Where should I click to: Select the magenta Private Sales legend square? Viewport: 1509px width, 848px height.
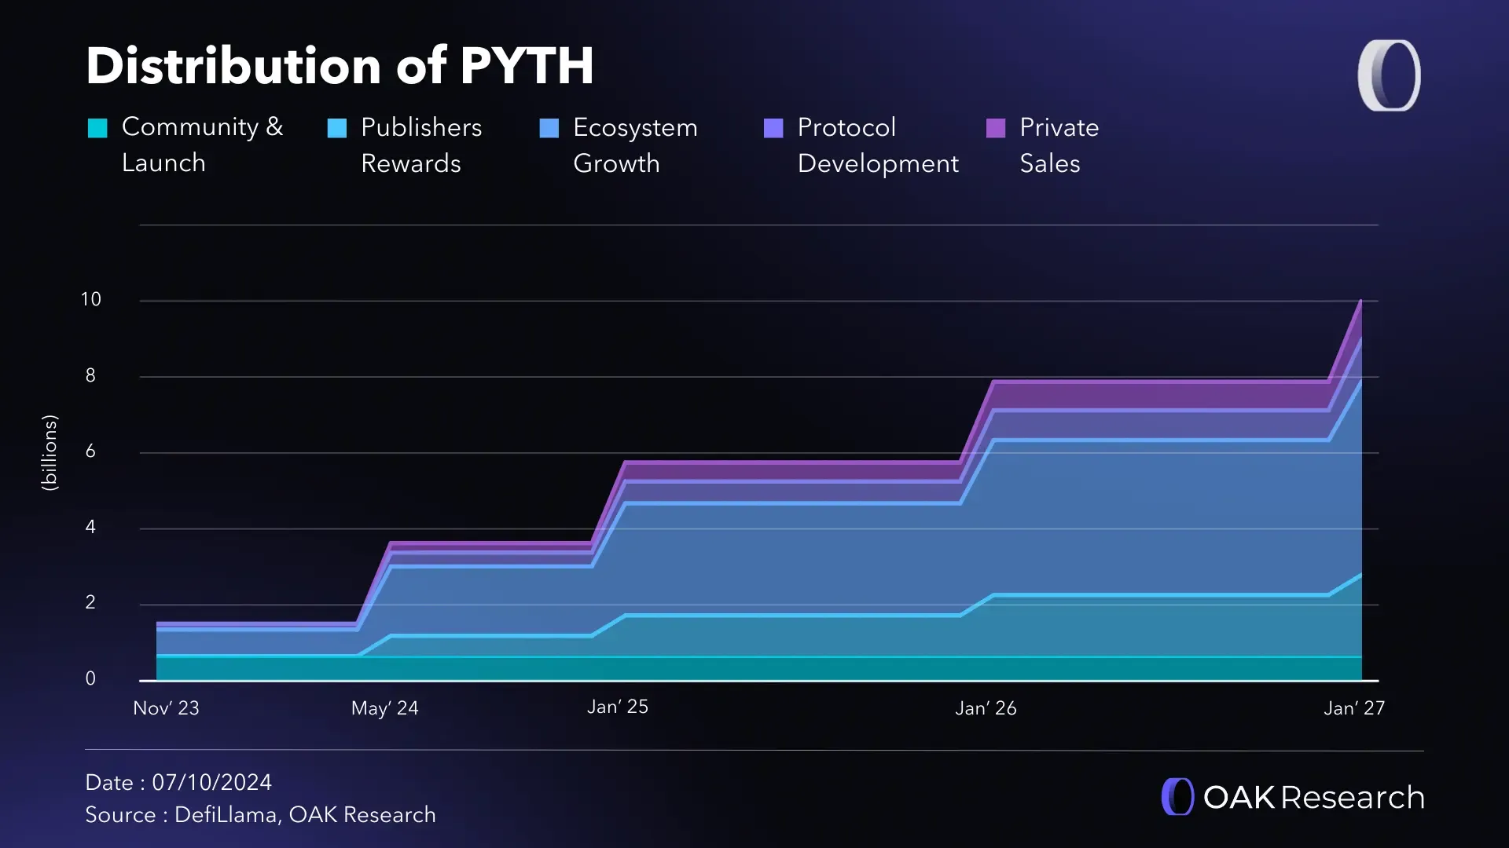tap(995, 127)
